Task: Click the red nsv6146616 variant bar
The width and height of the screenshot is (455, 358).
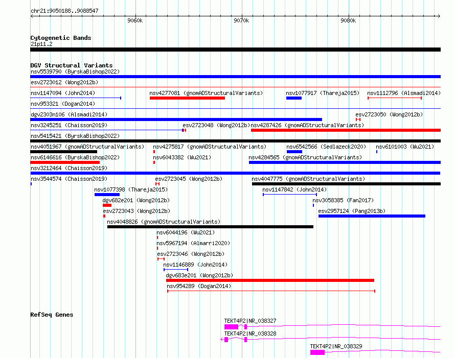Action: point(65,162)
